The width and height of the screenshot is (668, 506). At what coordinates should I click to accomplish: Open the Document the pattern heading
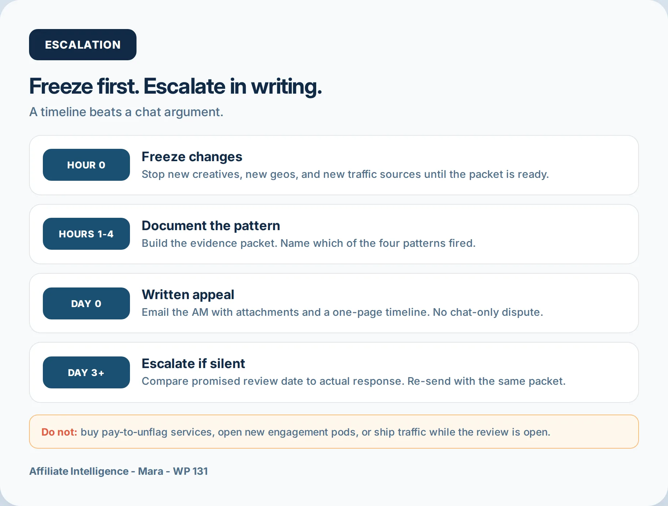pyautogui.click(x=211, y=226)
